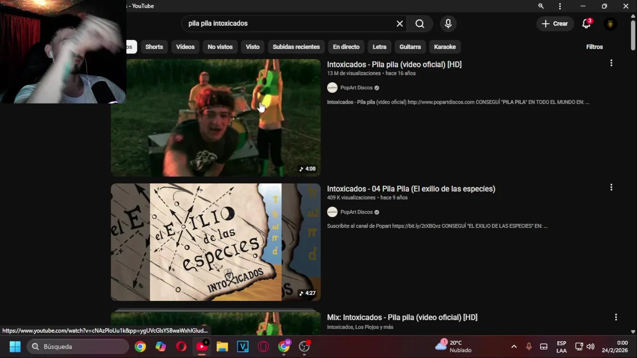Open File Explorer from the taskbar

(x=222, y=347)
